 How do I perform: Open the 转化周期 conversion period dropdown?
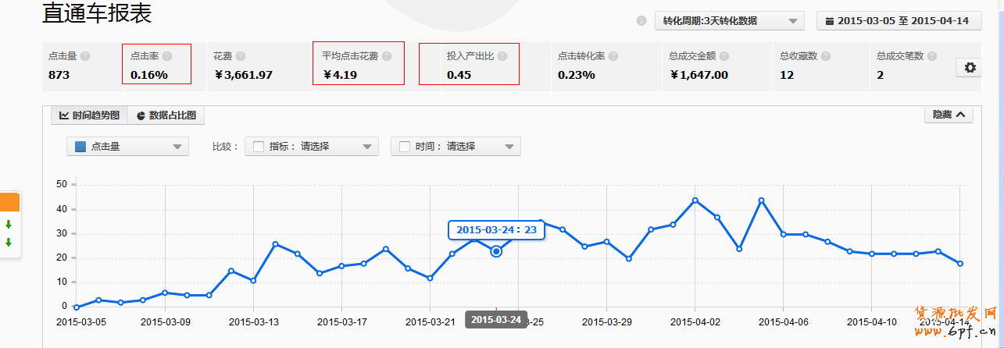729,21
